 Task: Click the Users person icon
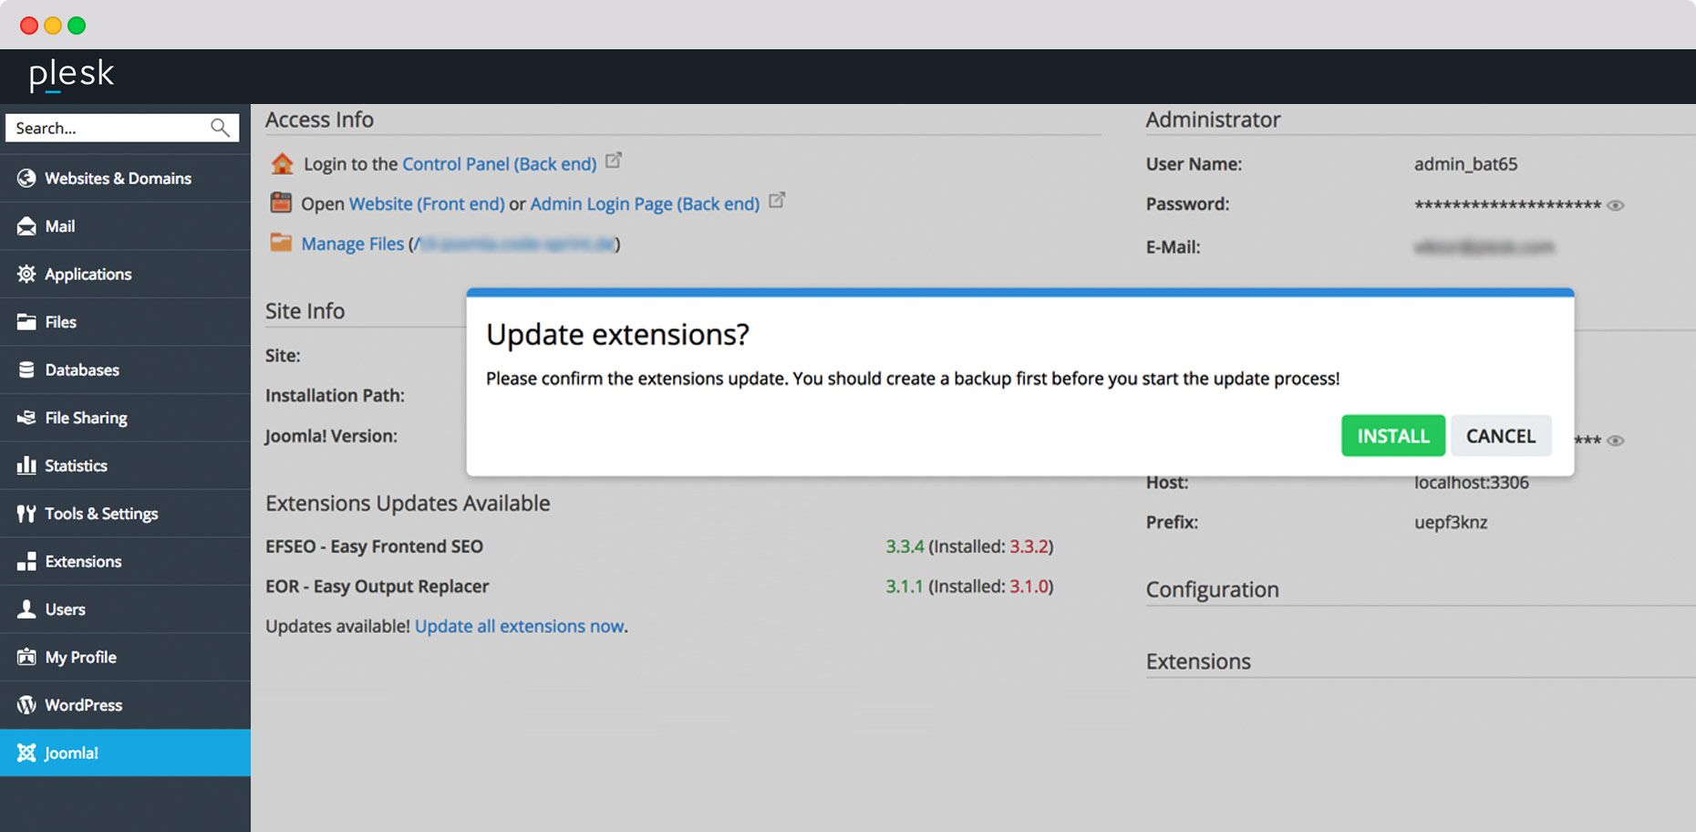coord(26,609)
